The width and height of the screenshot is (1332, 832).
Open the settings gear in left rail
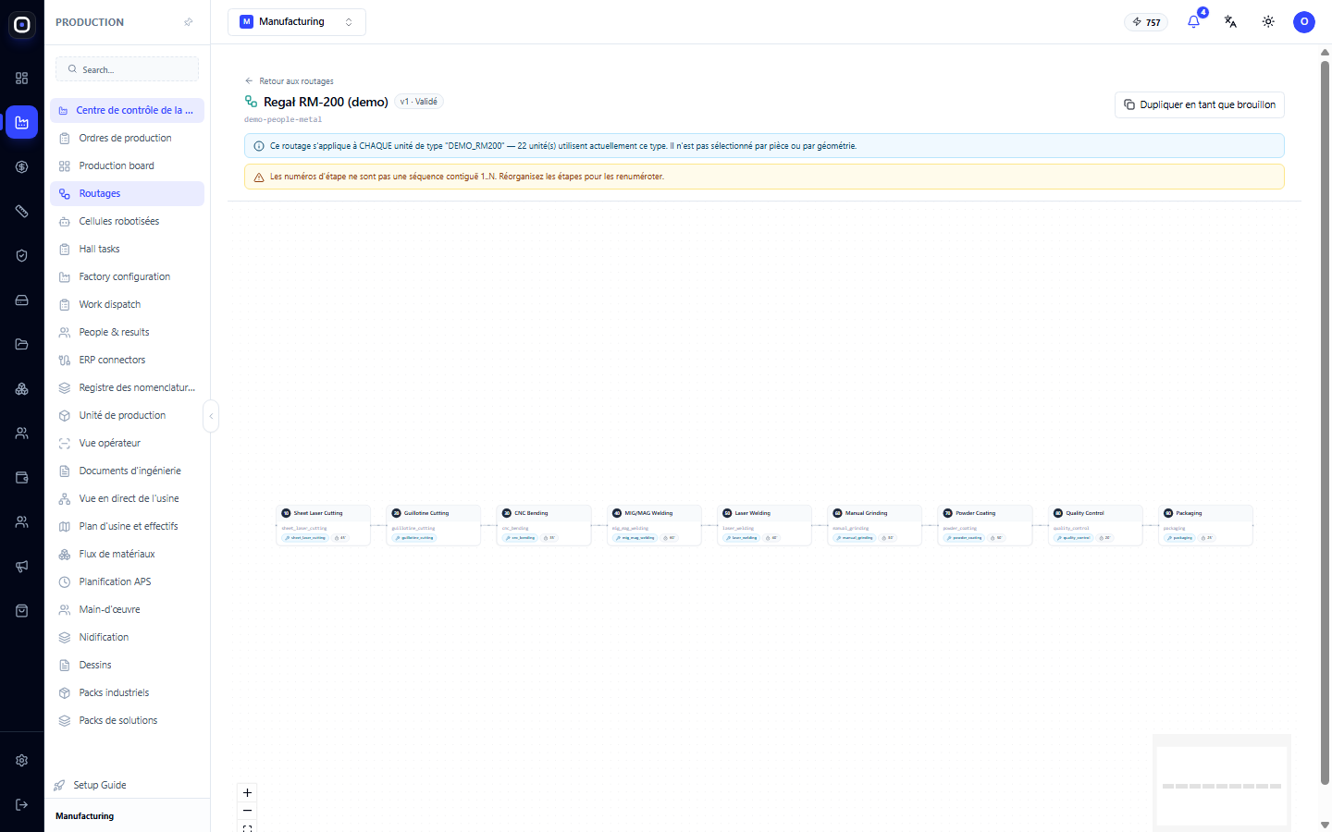[22, 761]
